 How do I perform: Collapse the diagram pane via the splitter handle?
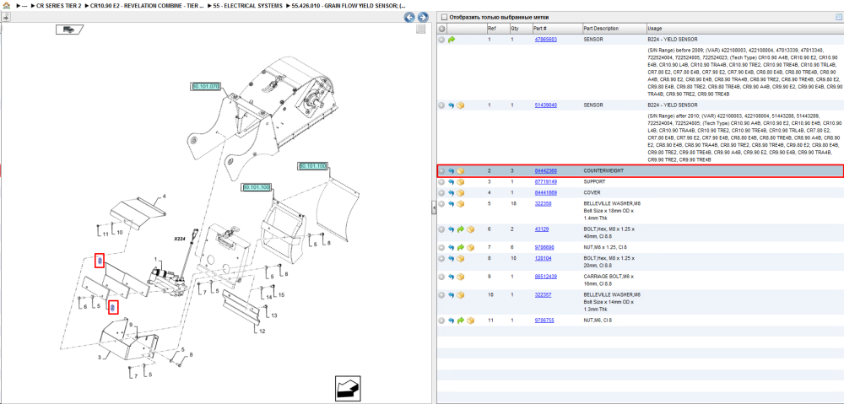coord(433,208)
